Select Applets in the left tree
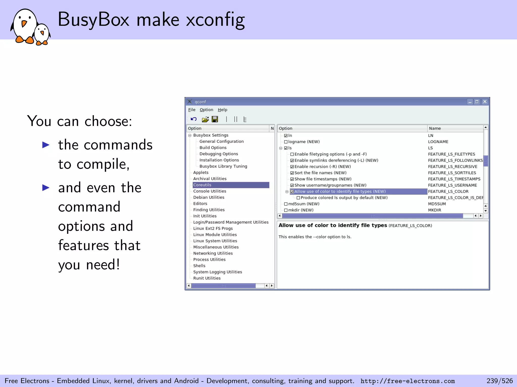The image size is (517, 387). 201,173
